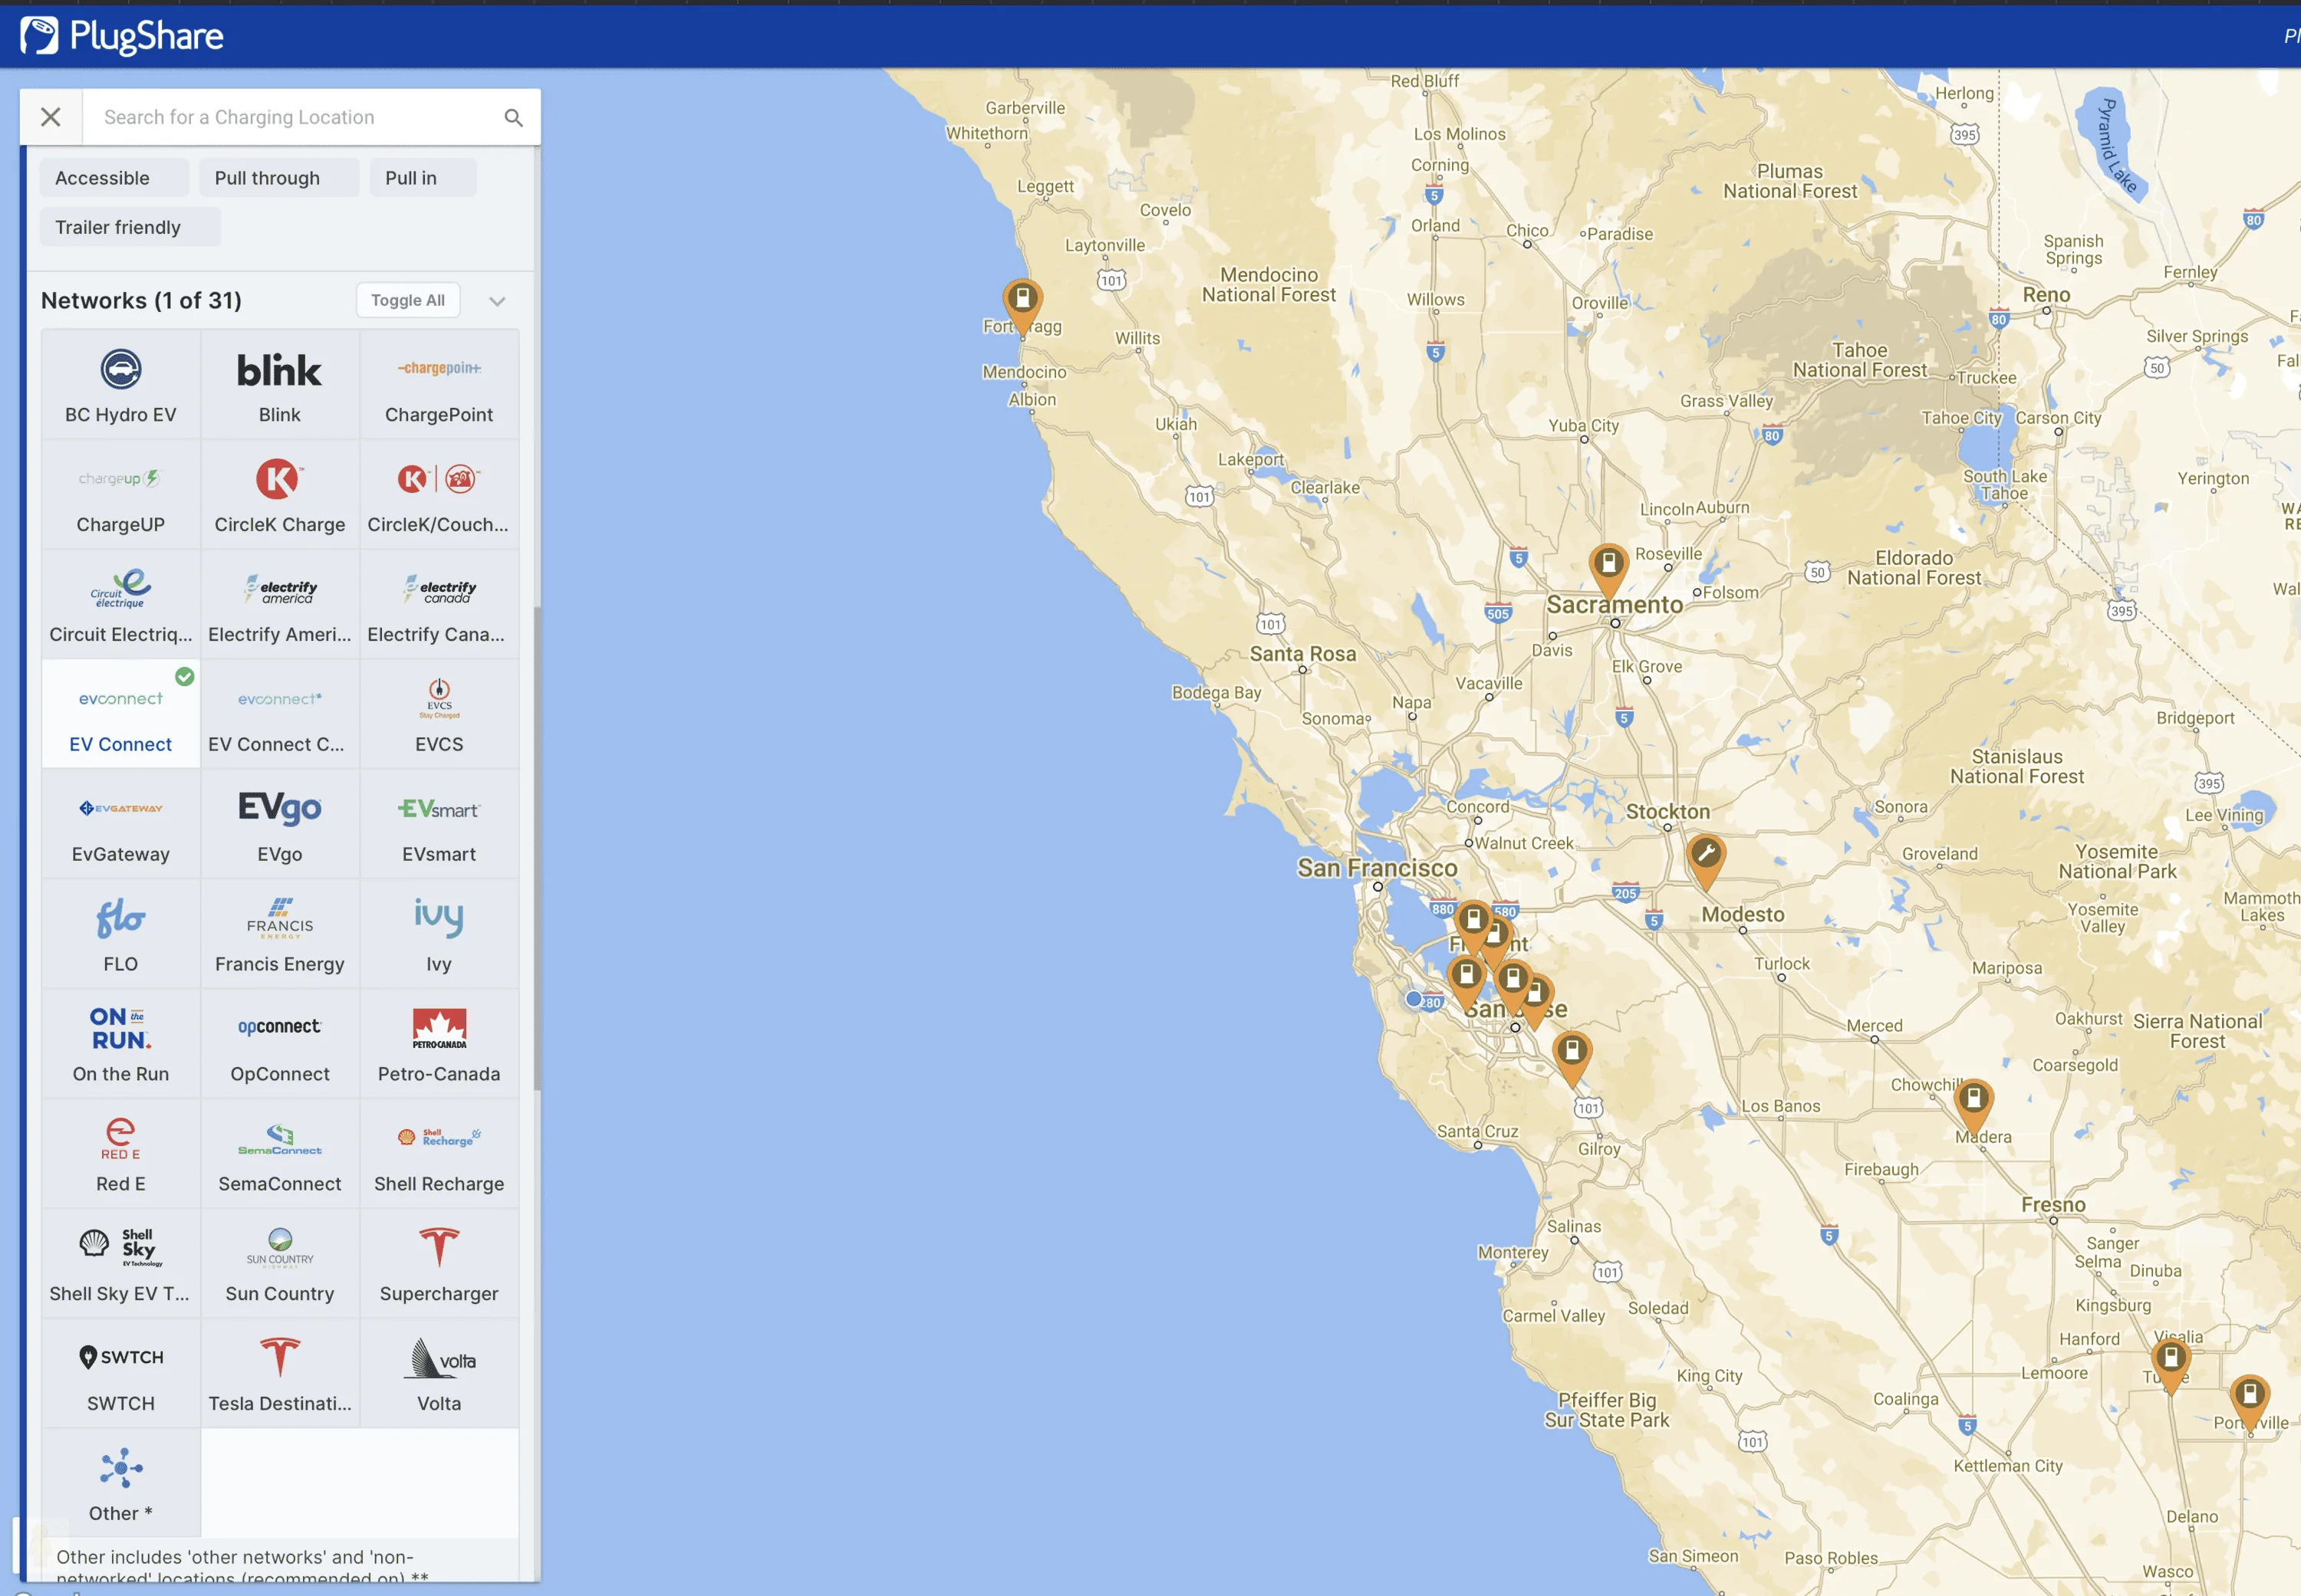Select the CircleK/Couche-Tard network
This screenshot has height=1596, width=2301.
[439, 495]
